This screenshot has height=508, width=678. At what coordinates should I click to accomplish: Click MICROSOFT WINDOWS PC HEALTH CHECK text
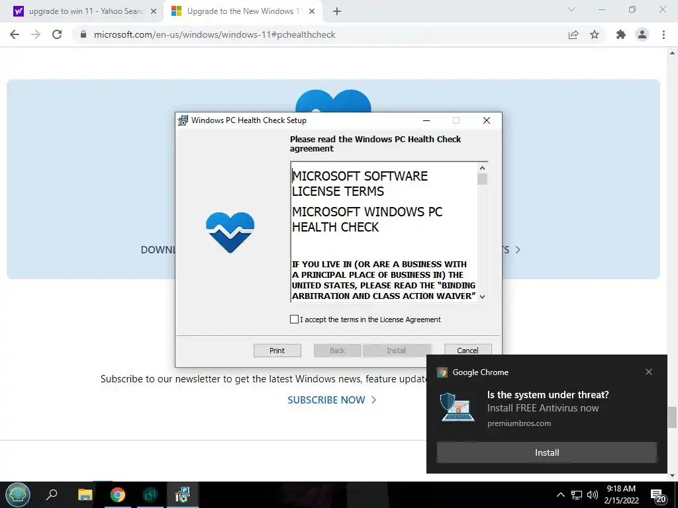click(367, 220)
